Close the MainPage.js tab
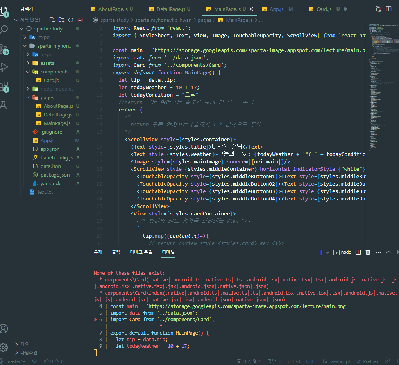The width and height of the screenshot is (399, 365). [x=251, y=9]
